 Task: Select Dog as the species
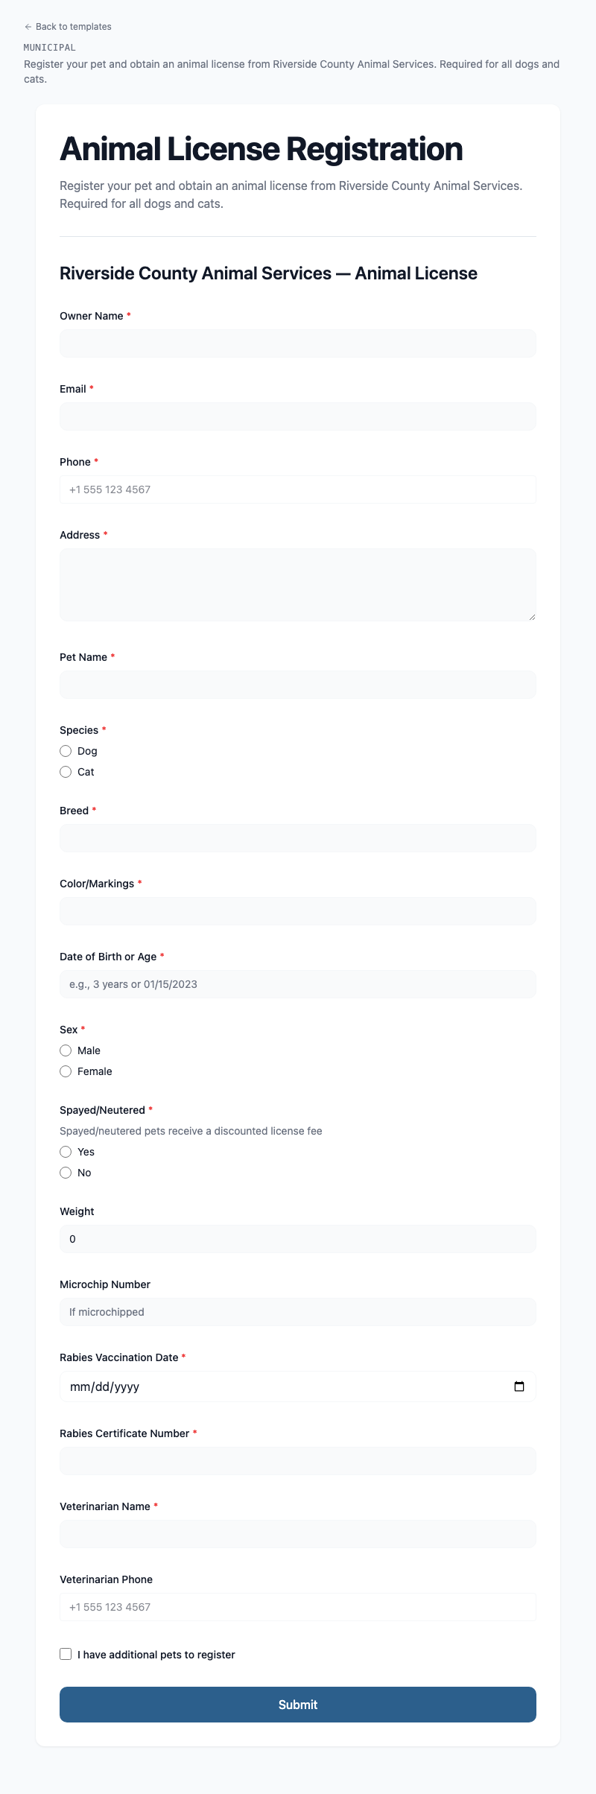coord(66,751)
